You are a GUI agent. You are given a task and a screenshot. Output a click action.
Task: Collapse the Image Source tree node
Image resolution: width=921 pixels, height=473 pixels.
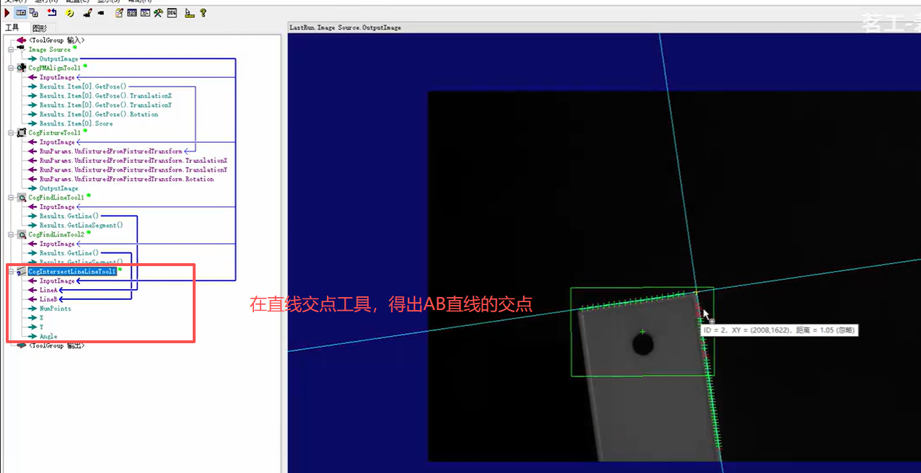tap(11, 50)
